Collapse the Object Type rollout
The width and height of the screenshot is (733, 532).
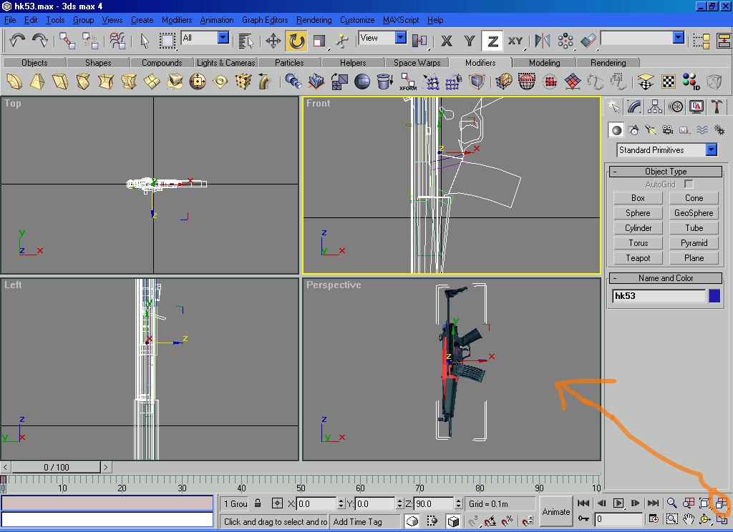[666, 172]
